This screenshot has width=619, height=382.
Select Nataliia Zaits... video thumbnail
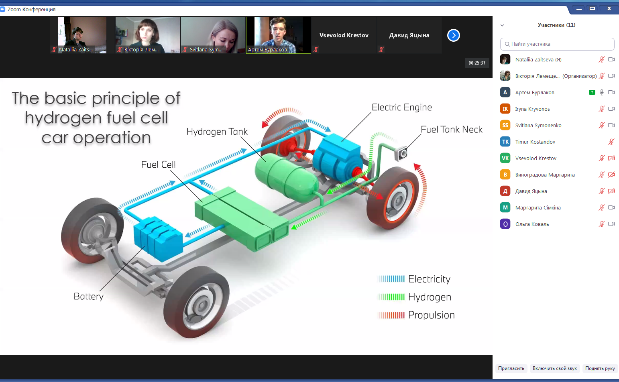pyautogui.click(x=82, y=35)
